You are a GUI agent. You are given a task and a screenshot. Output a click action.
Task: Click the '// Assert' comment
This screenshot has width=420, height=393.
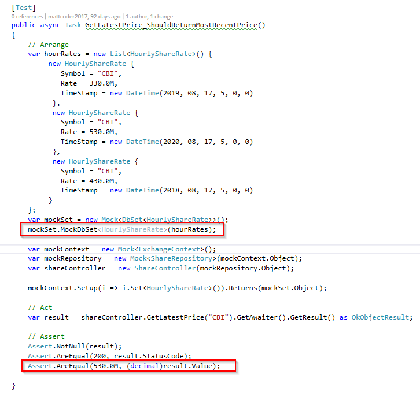[46, 336]
